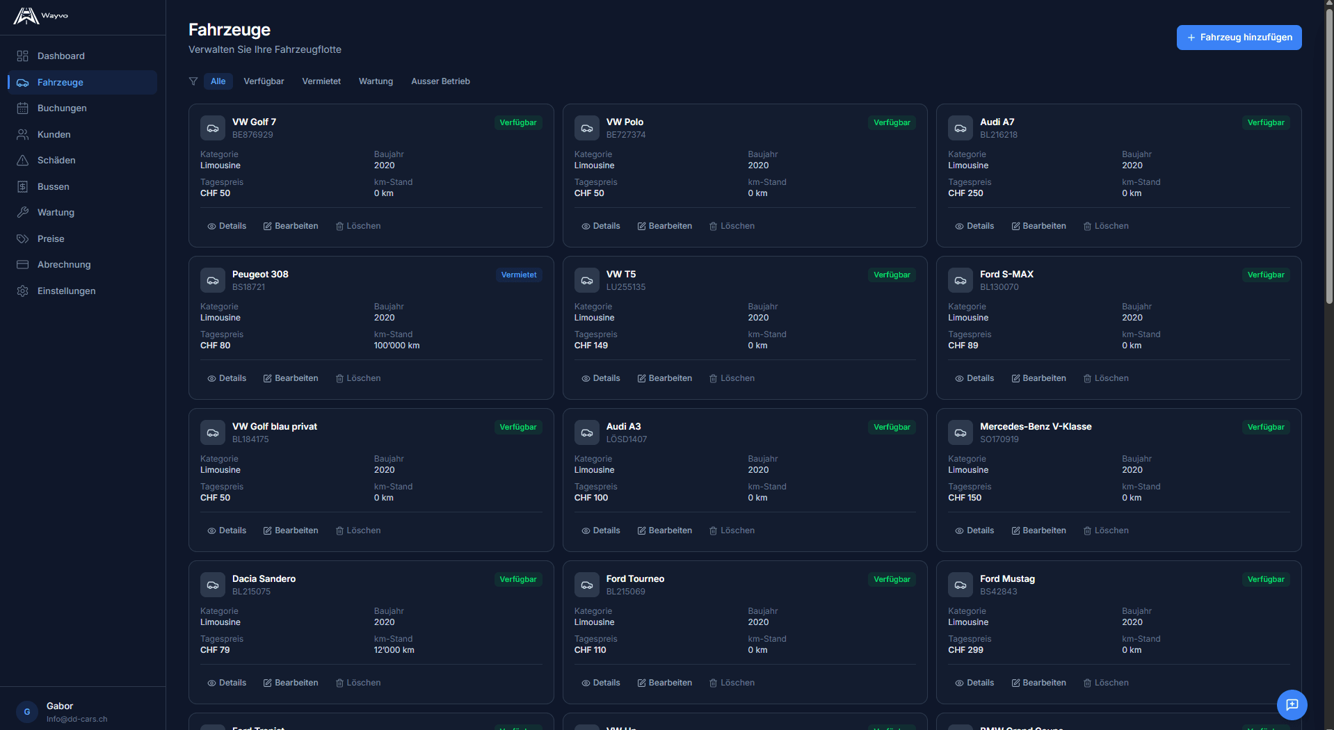
Task: Click Fahrzeug hinzufügen button
Action: tap(1239, 38)
